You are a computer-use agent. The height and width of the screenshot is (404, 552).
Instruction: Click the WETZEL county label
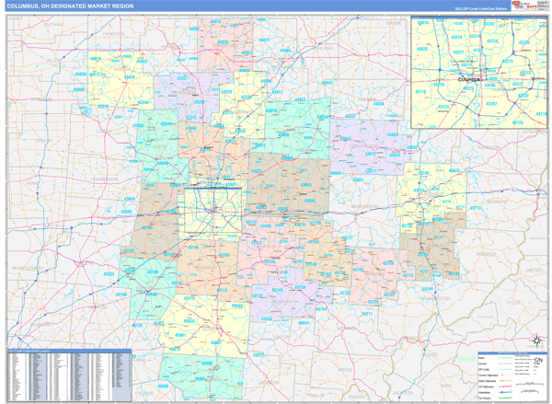(x=535, y=271)
